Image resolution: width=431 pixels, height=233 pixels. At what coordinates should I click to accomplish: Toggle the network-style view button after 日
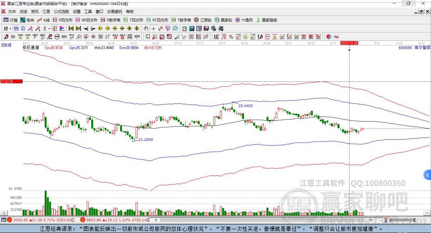click(16, 29)
